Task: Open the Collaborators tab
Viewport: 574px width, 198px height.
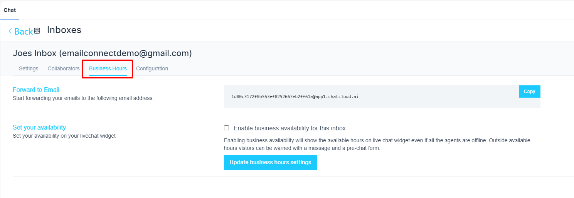Action: tap(64, 68)
